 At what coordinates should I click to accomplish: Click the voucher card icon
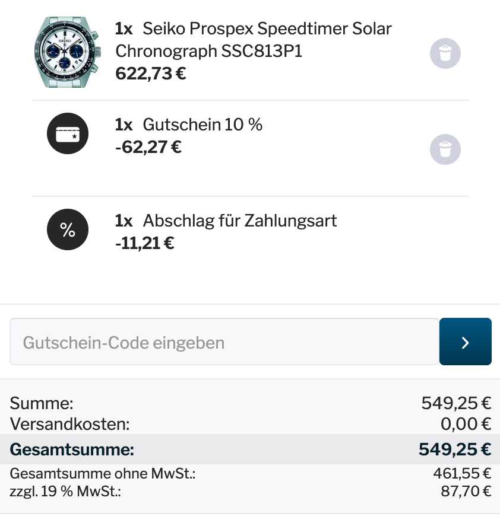click(x=68, y=134)
